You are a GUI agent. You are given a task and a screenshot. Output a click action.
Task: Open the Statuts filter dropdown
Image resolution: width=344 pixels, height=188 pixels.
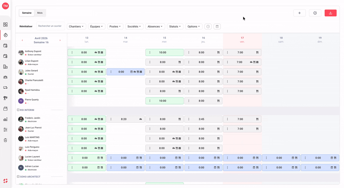click(x=175, y=26)
